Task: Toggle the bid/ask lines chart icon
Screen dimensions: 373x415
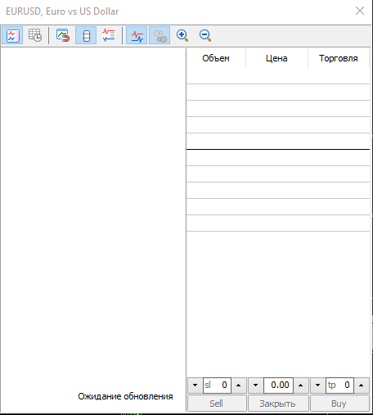Action: (x=137, y=35)
